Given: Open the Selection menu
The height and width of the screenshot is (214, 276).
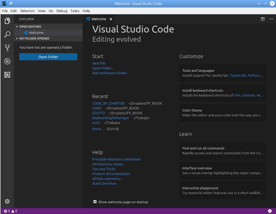Looking at the screenshot, I should pos(27,11).
